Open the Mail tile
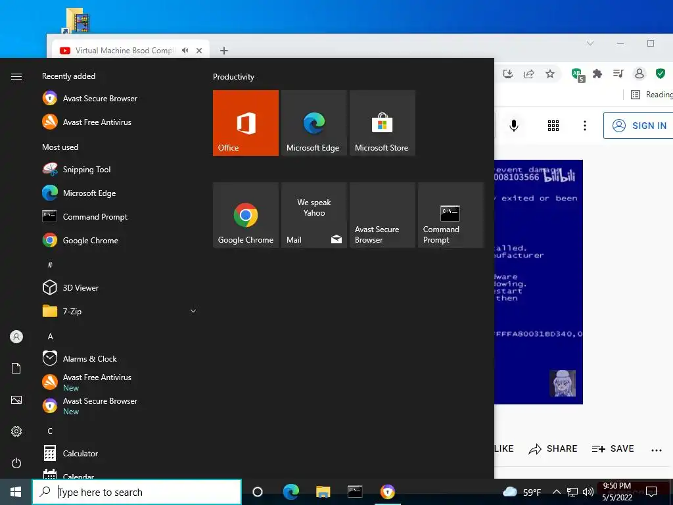 pos(313,215)
